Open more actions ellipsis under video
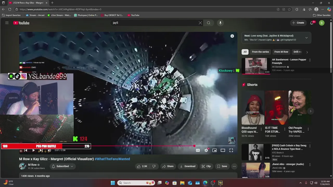This screenshot has height=187, width=333. click(x=234, y=166)
